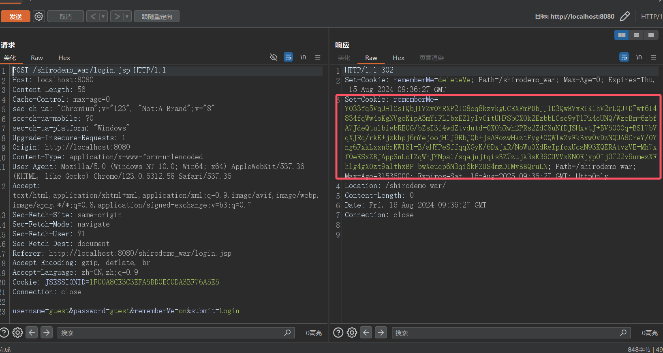This screenshot has height=353, width=663.
Task: Click the Host: localhost:8080 header
Action: (x=53, y=80)
